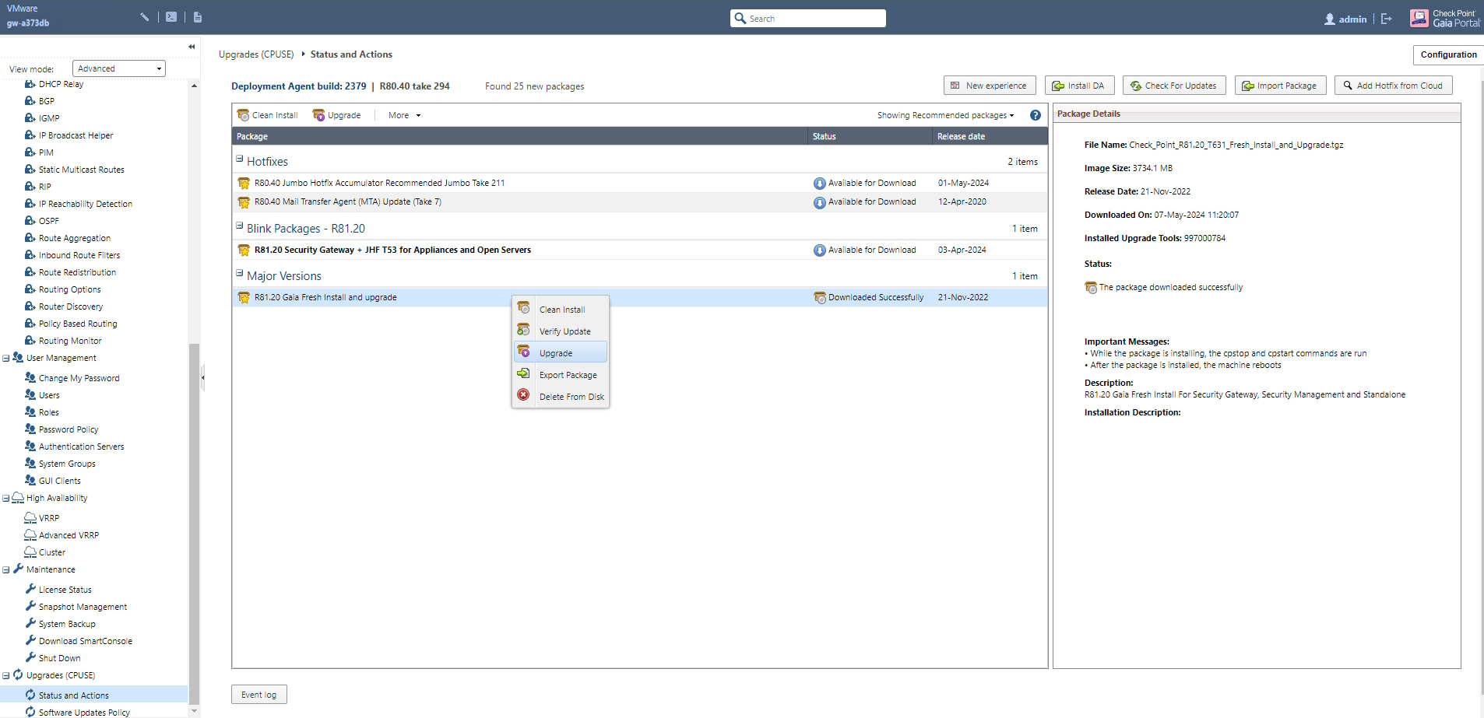The height and width of the screenshot is (718, 1484).
Task: Click the logout icon next to admin
Action: (x=1386, y=19)
